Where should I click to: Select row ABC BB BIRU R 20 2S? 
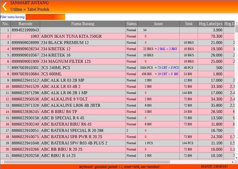coord(62,149)
